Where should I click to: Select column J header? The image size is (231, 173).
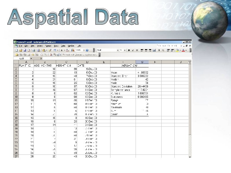pos(181,62)
